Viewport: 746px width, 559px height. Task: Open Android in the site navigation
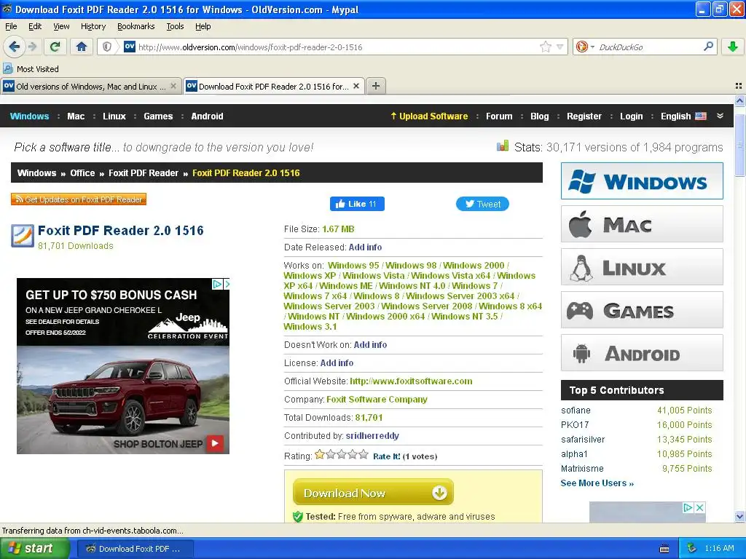coord(207,116)
